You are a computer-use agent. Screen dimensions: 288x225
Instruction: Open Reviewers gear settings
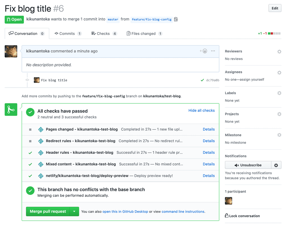(279, 52)
